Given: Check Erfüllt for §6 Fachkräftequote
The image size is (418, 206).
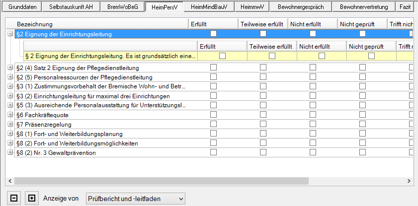Looking at the screenshot, I should pyautogui.click(x=213, y=115).
